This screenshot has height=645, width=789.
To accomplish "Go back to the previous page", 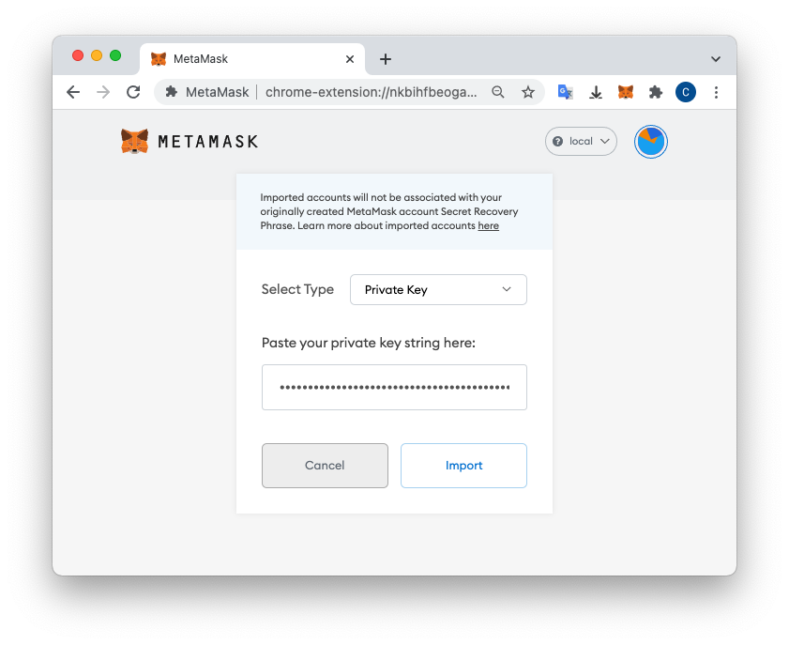I will click(73, 92).
